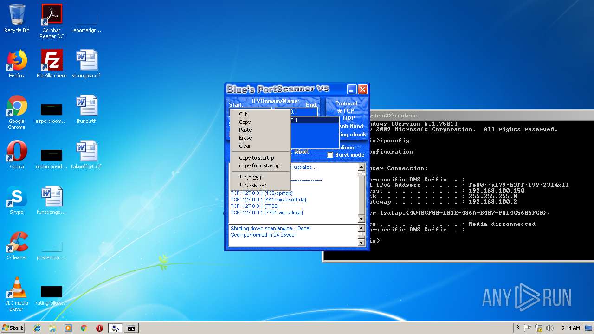Image resolution: width=594 pixels, height=334 pixels.
Task: Switch to PortScanner taskbar button
Action: (x=115, y=328)
